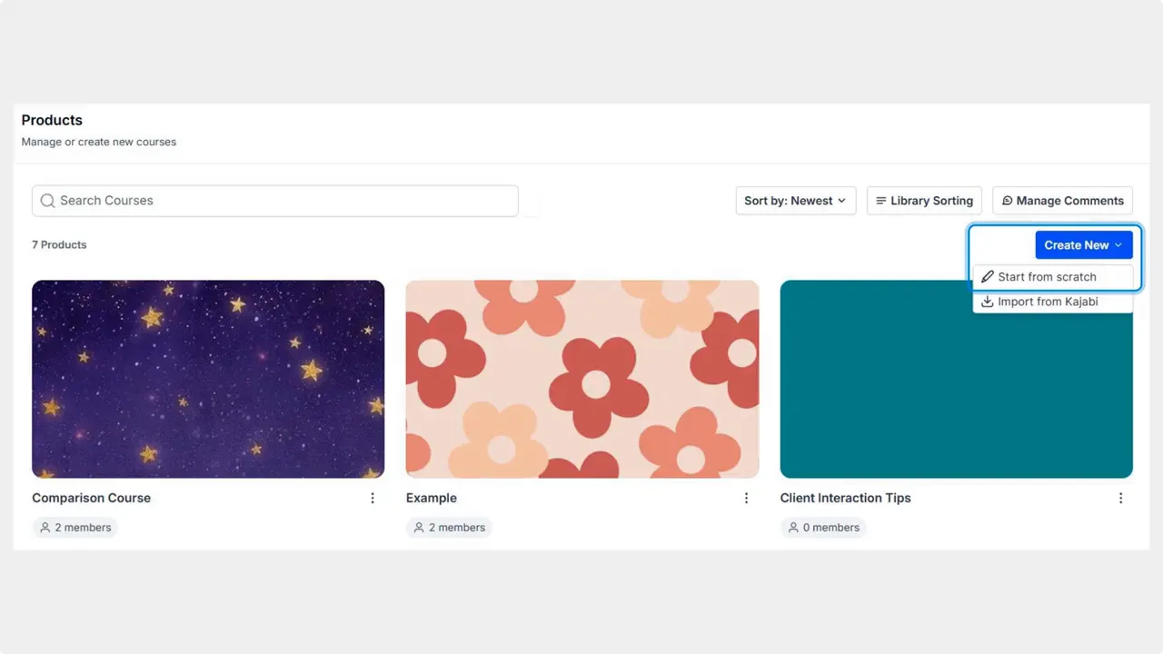Click the pencil icon next to Start from scratch
The width and height of the screenshot is (1163, 654).
pyautogui.click(x=988, y=276)
